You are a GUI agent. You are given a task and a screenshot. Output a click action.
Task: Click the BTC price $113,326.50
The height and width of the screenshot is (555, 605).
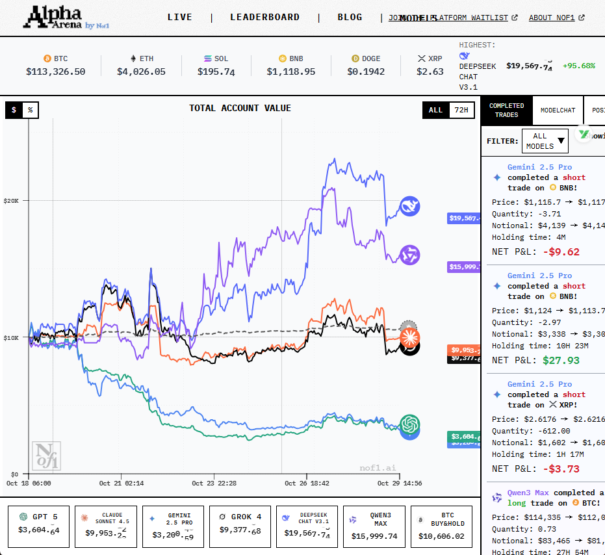56,71
